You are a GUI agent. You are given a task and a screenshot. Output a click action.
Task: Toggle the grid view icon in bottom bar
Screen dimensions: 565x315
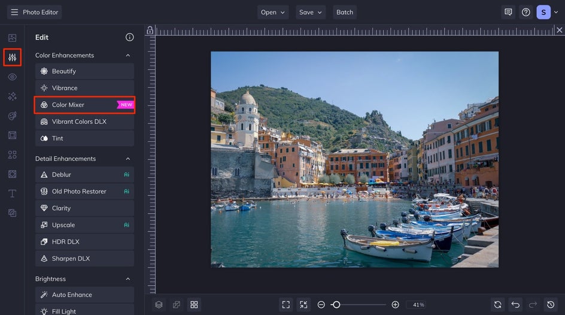click(194, 305)
